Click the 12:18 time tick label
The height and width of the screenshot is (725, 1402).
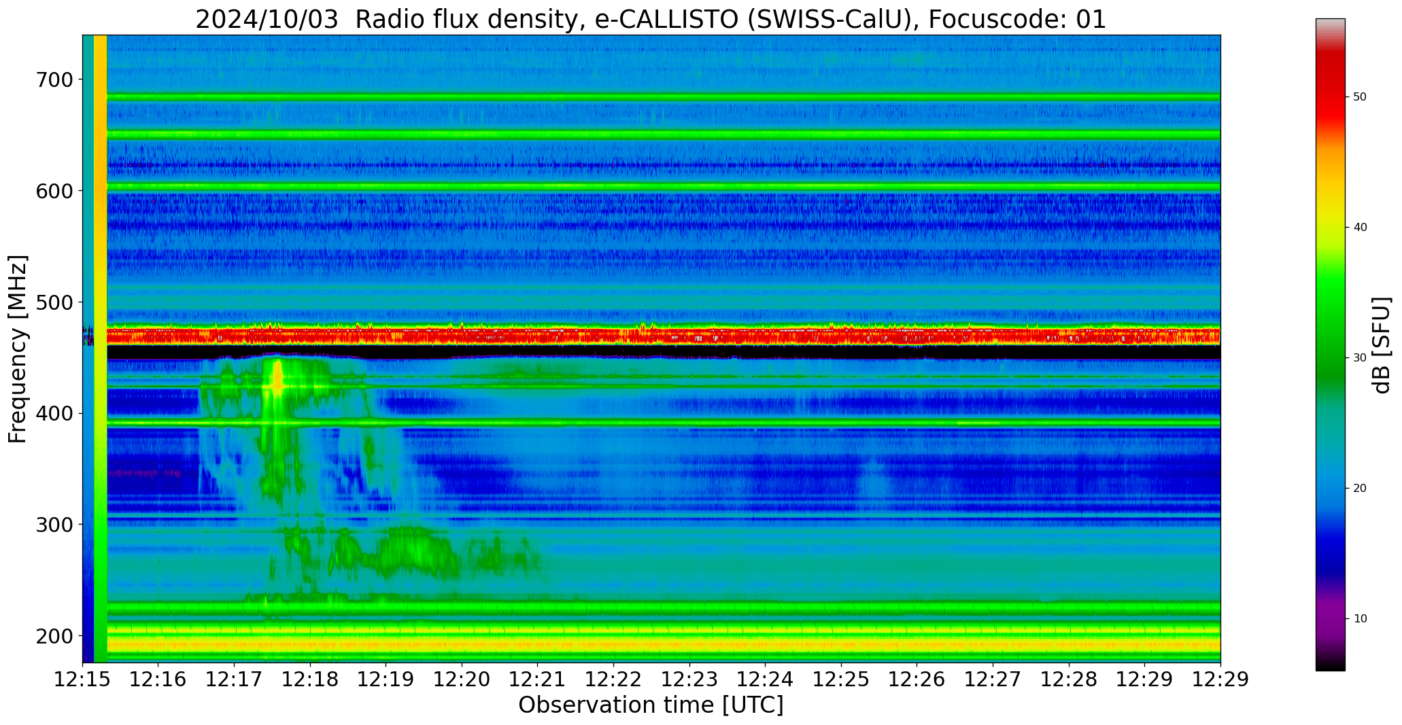click(x=311, y=679)
